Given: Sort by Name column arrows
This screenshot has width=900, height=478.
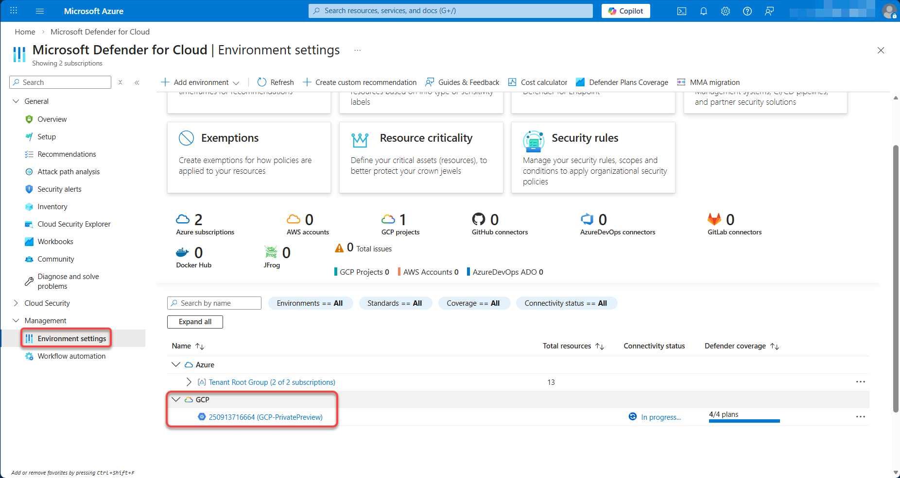Looking at the screenshot, I should [x=200, y=346].
